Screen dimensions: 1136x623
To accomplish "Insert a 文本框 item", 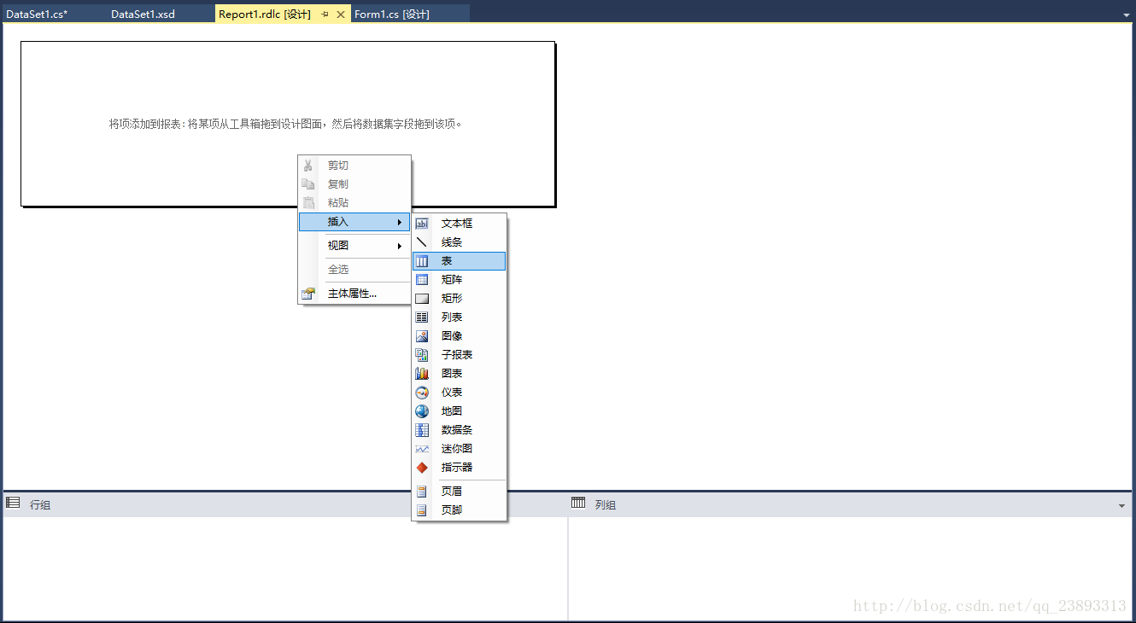I will tap(460, 224).
